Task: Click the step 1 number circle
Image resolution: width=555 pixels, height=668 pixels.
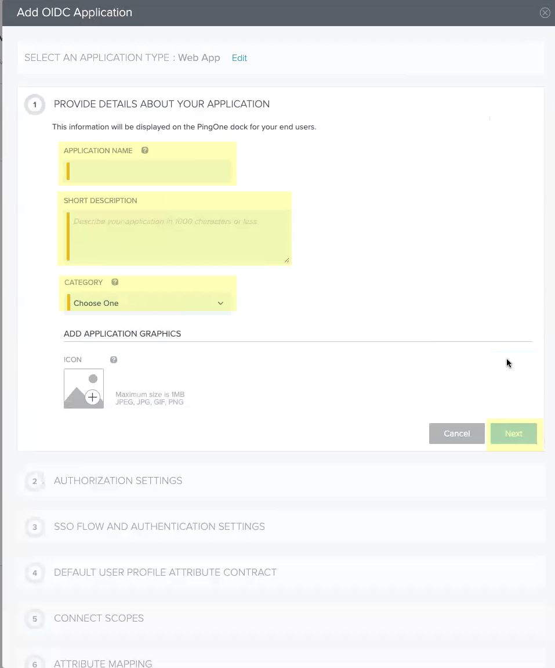Action: pos(35,104)
